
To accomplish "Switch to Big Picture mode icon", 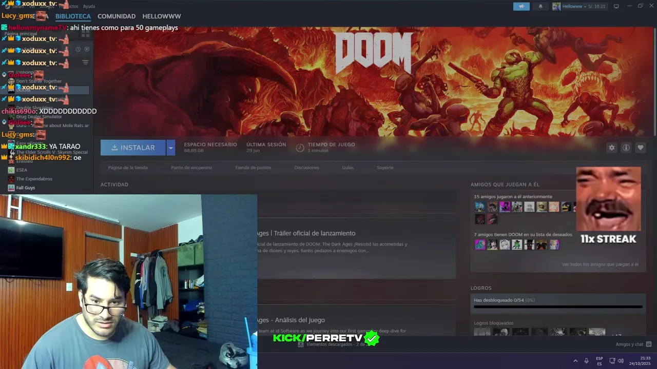I will [616, 6].
